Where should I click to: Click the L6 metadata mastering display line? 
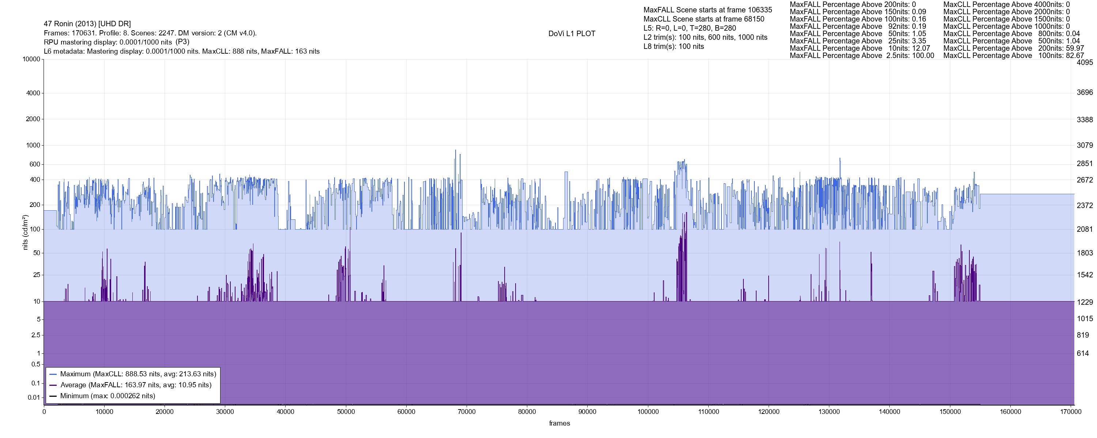point(181,51)
